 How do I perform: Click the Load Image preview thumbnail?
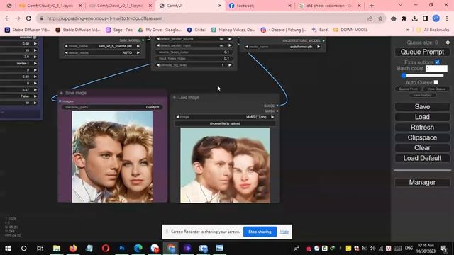[x=225, y=165]
